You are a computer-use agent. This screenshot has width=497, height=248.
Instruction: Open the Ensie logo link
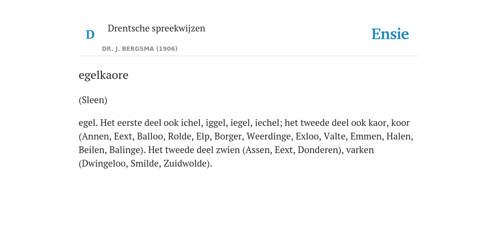[390, 34]
